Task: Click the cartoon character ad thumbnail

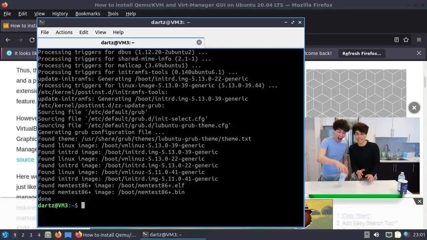Action: point(319,214)
